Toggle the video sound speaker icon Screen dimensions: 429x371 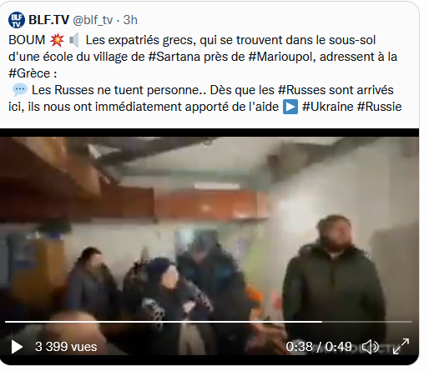(x=371, y=347)
